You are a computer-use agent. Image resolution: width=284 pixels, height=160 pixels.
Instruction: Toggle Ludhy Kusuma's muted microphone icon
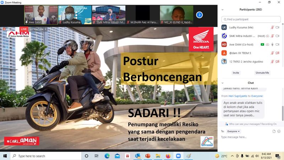pyautogui.click(x=273, y=27)
